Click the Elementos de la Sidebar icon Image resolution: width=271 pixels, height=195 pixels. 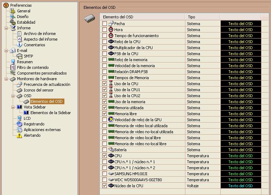click(26, 113)
